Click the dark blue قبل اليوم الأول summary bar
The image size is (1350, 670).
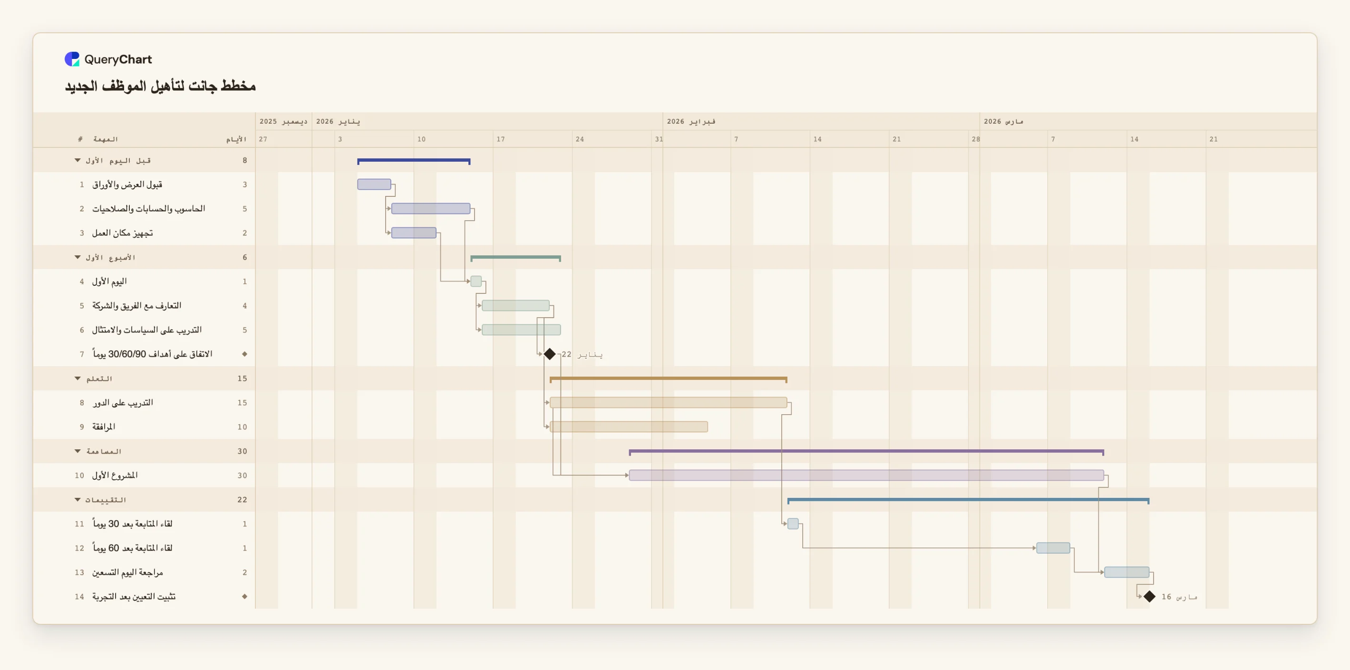tap(414, 161)
